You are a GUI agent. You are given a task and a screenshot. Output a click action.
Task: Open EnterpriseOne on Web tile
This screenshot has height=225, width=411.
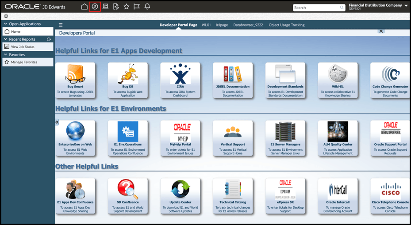click(x=75, y=138)
